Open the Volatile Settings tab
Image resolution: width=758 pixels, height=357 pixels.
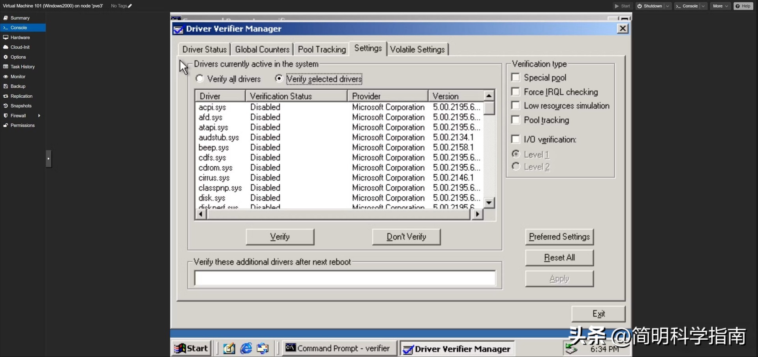pos(417,49)
